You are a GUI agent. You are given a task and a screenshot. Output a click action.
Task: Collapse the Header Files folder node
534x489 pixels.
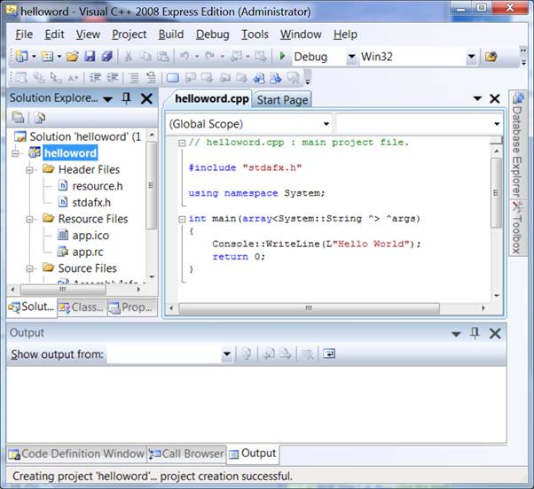(30, 170)
